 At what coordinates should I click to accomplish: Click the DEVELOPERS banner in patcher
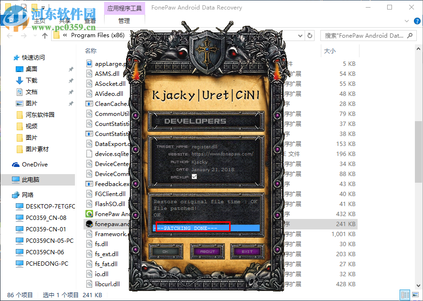click(x=206, y=121)
